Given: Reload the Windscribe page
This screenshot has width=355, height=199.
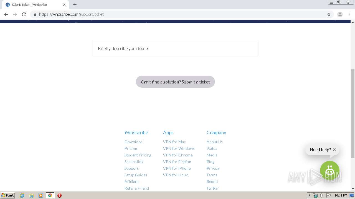Looking at the screenshot, I should click(24, 14).
